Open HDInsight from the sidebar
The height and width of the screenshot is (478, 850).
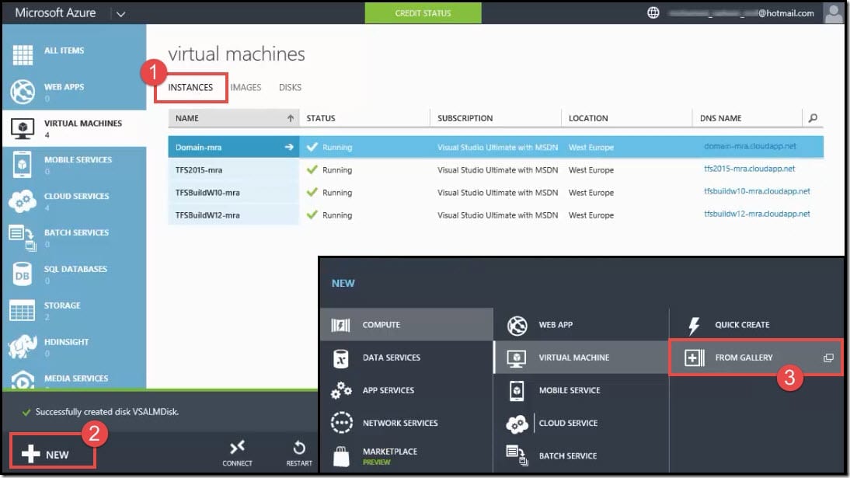tap(75, 342)
